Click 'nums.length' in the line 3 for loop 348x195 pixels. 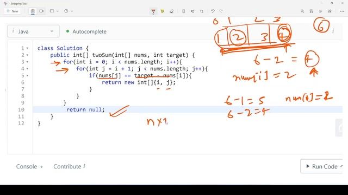coord(142,62)
